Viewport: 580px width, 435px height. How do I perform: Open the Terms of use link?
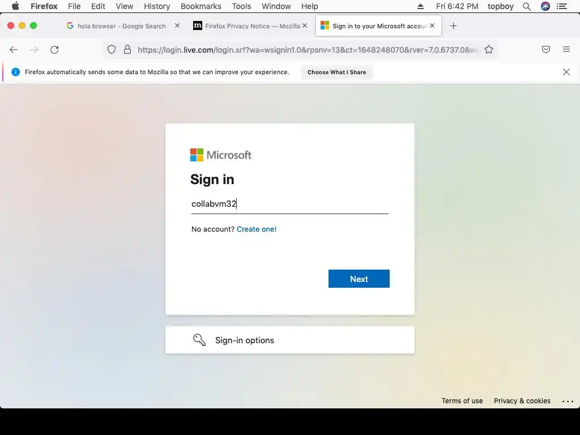click(x=462, y=401)
